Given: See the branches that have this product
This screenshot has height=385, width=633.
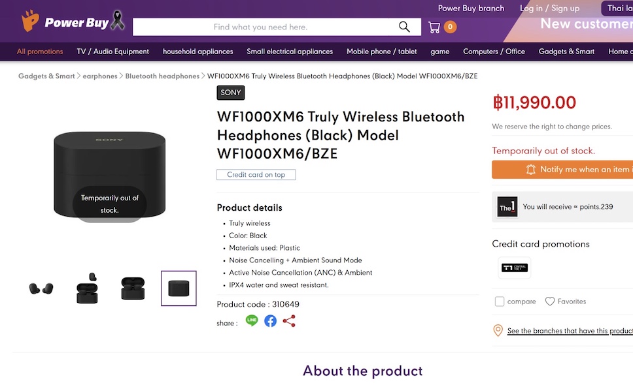Looking at the screenshot, I should [569, 331].
